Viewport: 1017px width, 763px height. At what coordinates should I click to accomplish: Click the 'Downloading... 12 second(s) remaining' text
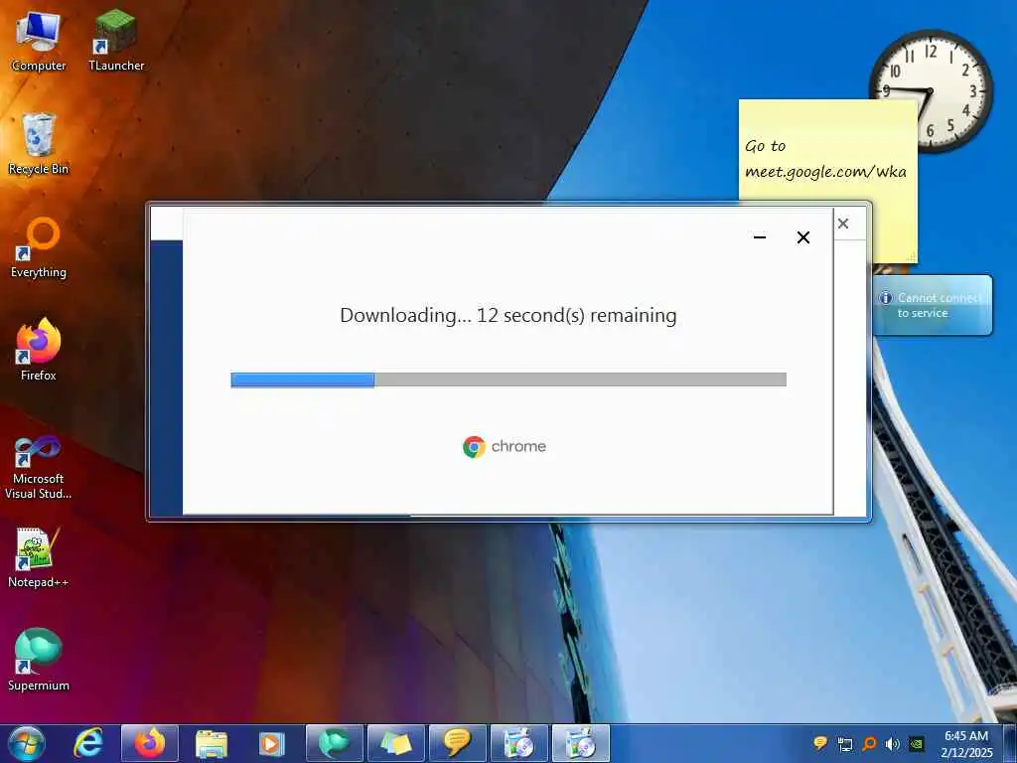[508, 315]
